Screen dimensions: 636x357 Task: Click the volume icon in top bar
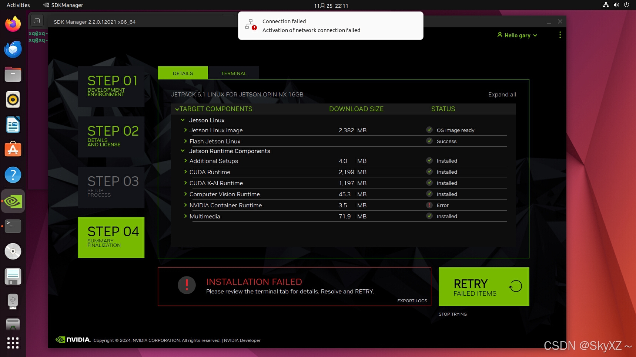click(616, 5)
